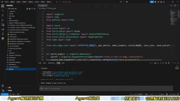Open the File menu
This screenshot has height=101, width=180.
pos(7,2)
